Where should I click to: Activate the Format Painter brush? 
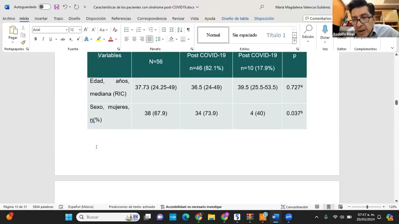click(23, 42)
